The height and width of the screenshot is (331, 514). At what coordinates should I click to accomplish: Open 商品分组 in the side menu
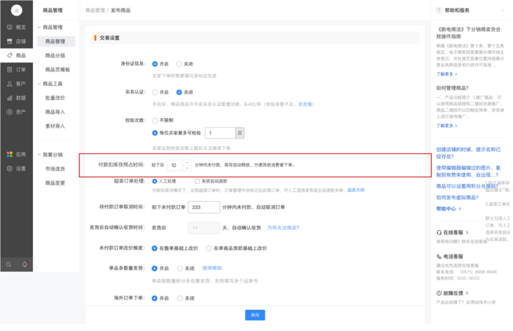tap(55, 56)
